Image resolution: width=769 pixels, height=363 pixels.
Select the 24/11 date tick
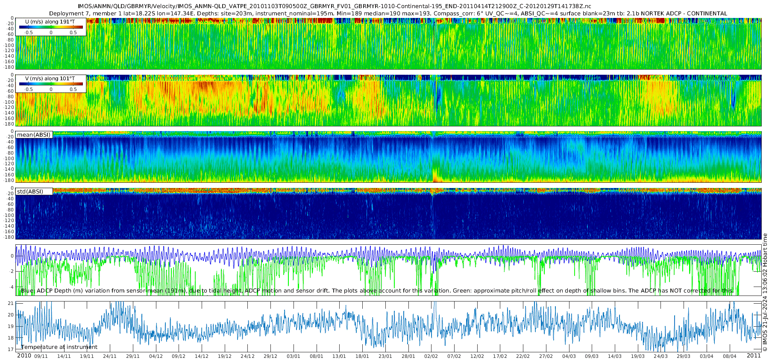click(x=110, y=356)
